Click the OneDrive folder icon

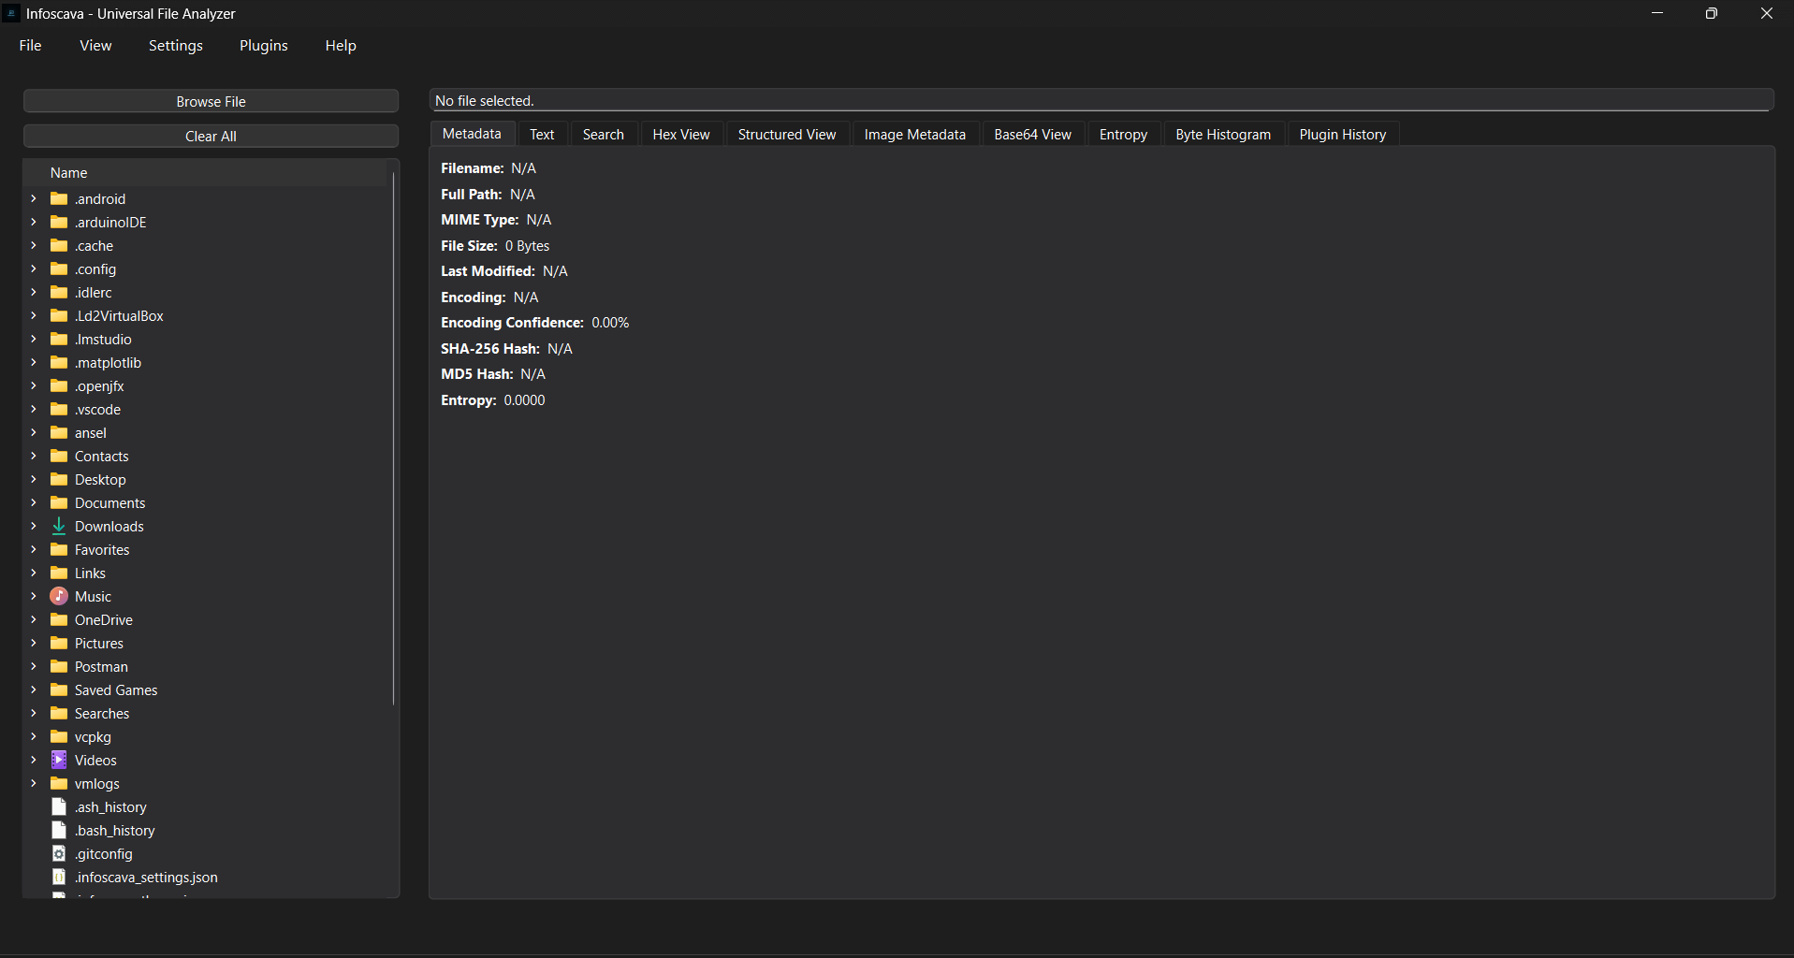click(59, 619)
